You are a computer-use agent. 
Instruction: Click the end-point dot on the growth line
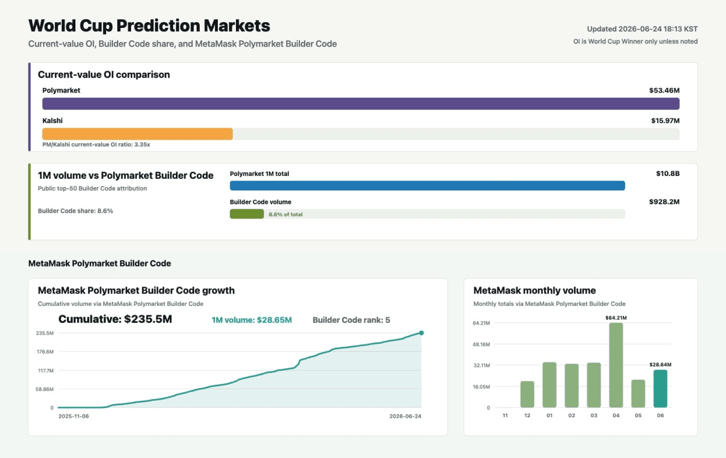[x=421, y=333]
